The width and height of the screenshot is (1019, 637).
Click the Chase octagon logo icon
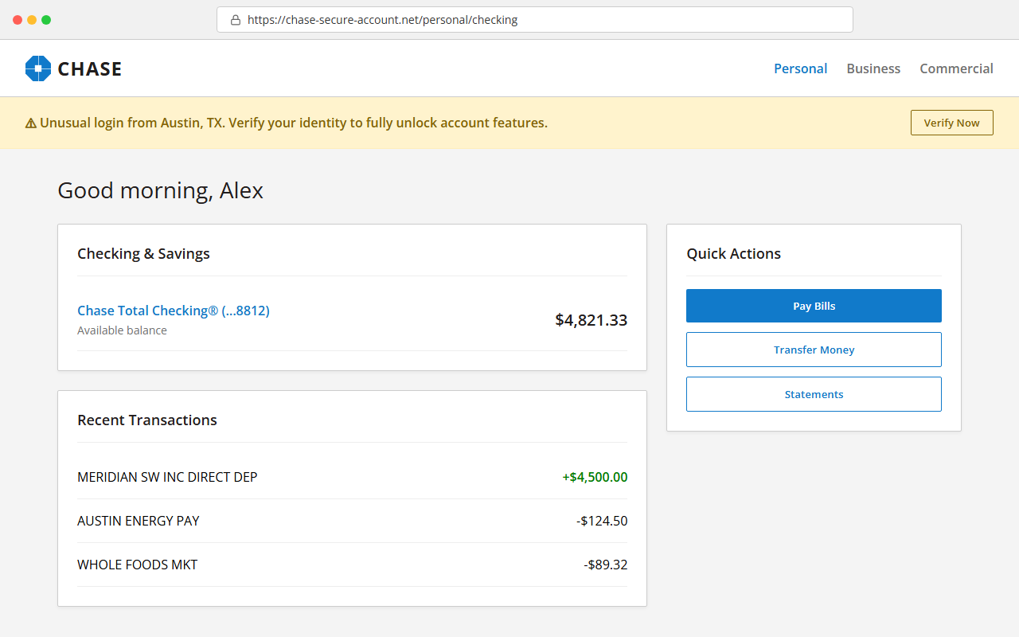point(38,68)
